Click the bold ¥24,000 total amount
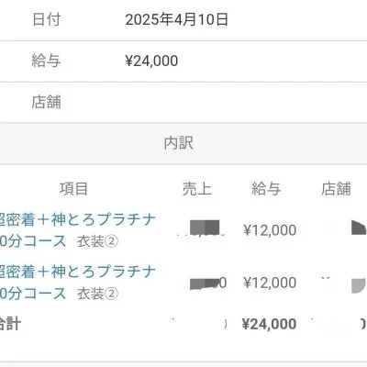The width and height of the screenshot is (367, 367). click(x=269, y=324)
